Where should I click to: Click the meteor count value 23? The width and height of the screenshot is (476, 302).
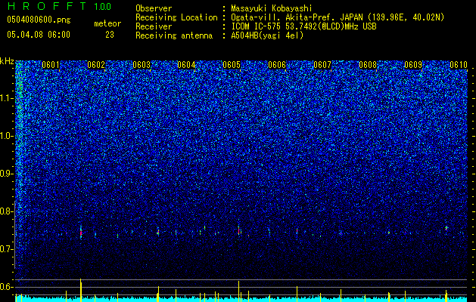110,35
